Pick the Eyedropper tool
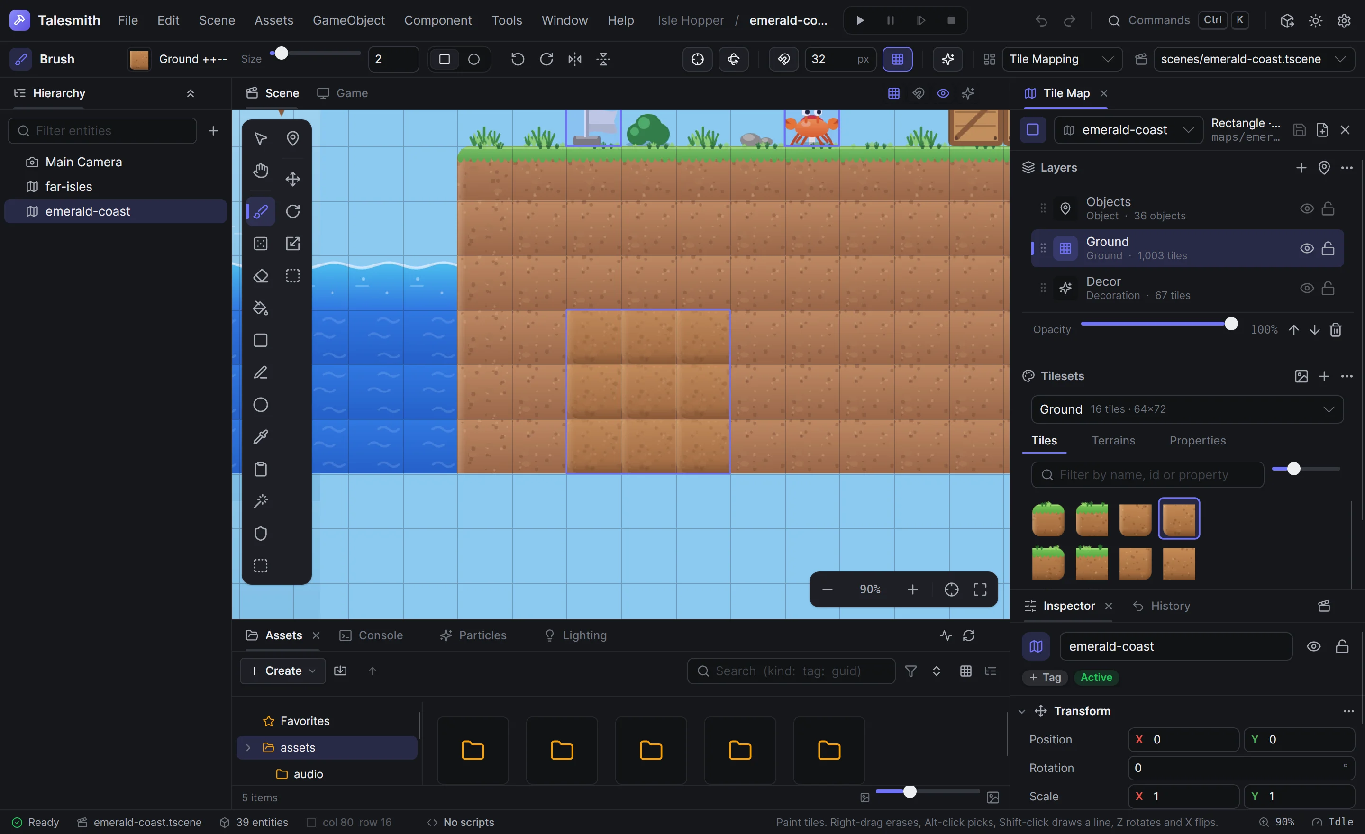The height and width of the screenshot is (834, 1365). pyautogui.click(x=260, y=437)
